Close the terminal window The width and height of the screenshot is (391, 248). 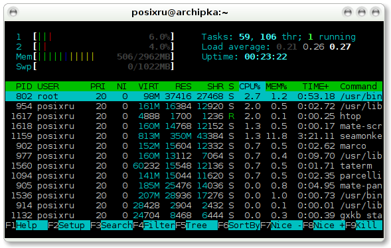pyautogui.click(x=376, y=12)
